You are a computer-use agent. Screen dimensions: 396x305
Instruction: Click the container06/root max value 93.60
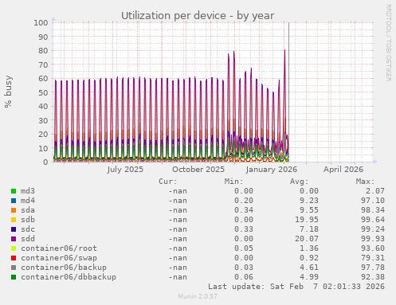(373, 248)
